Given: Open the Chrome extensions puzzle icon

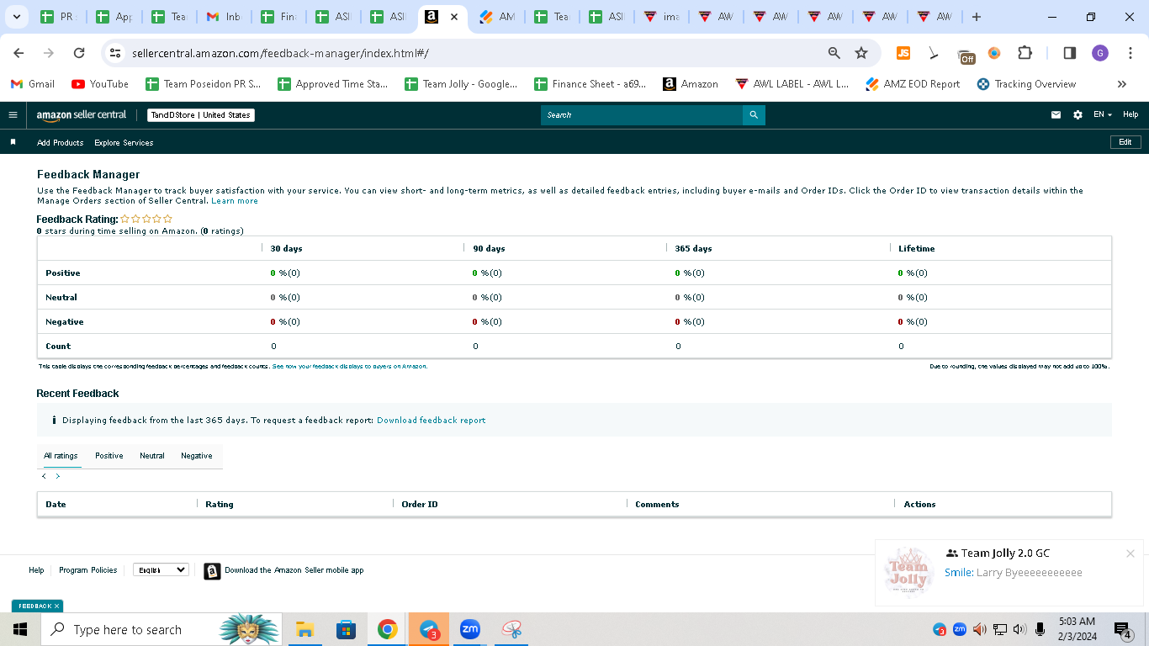Looking at the screenshot, I should 1025,53.
